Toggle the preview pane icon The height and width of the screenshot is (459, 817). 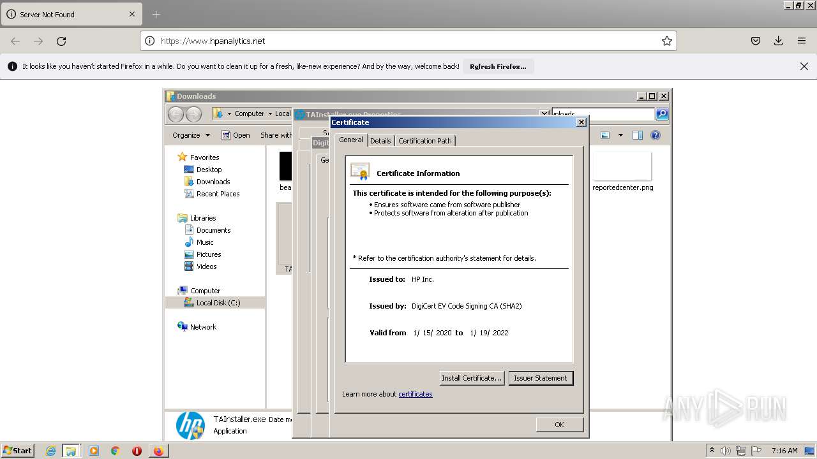pos(637,135)
